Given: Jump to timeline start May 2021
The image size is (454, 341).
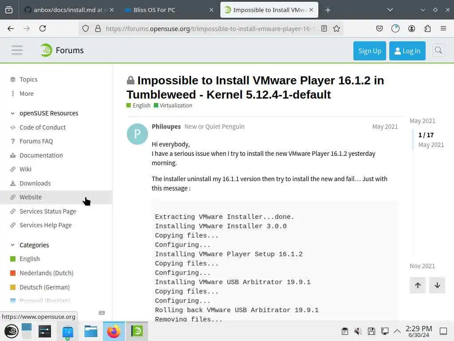Looking at the screenshot, I should point(423,121).
